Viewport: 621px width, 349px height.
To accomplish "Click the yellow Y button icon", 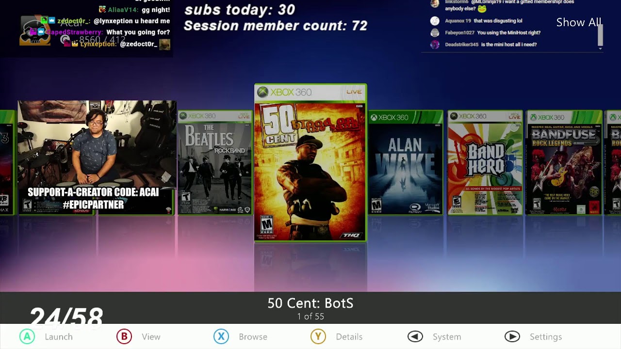I will point(318,336).
